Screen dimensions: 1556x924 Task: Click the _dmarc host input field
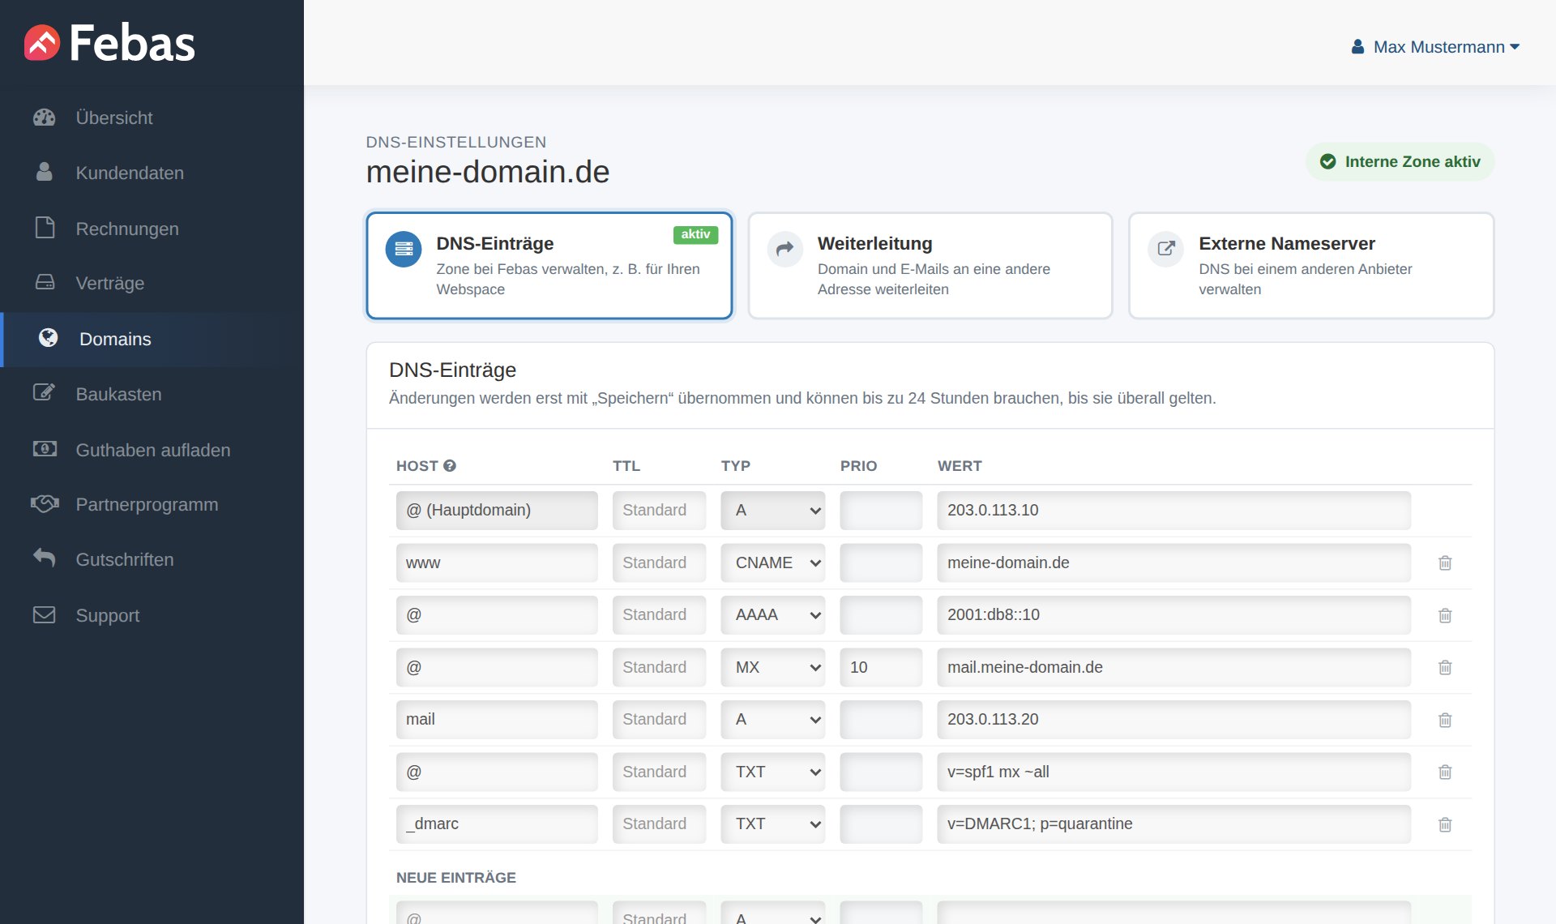pos(497,824)
